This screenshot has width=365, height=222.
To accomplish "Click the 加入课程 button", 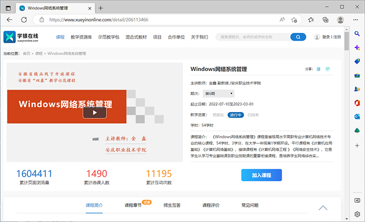I will click(261, 175).
